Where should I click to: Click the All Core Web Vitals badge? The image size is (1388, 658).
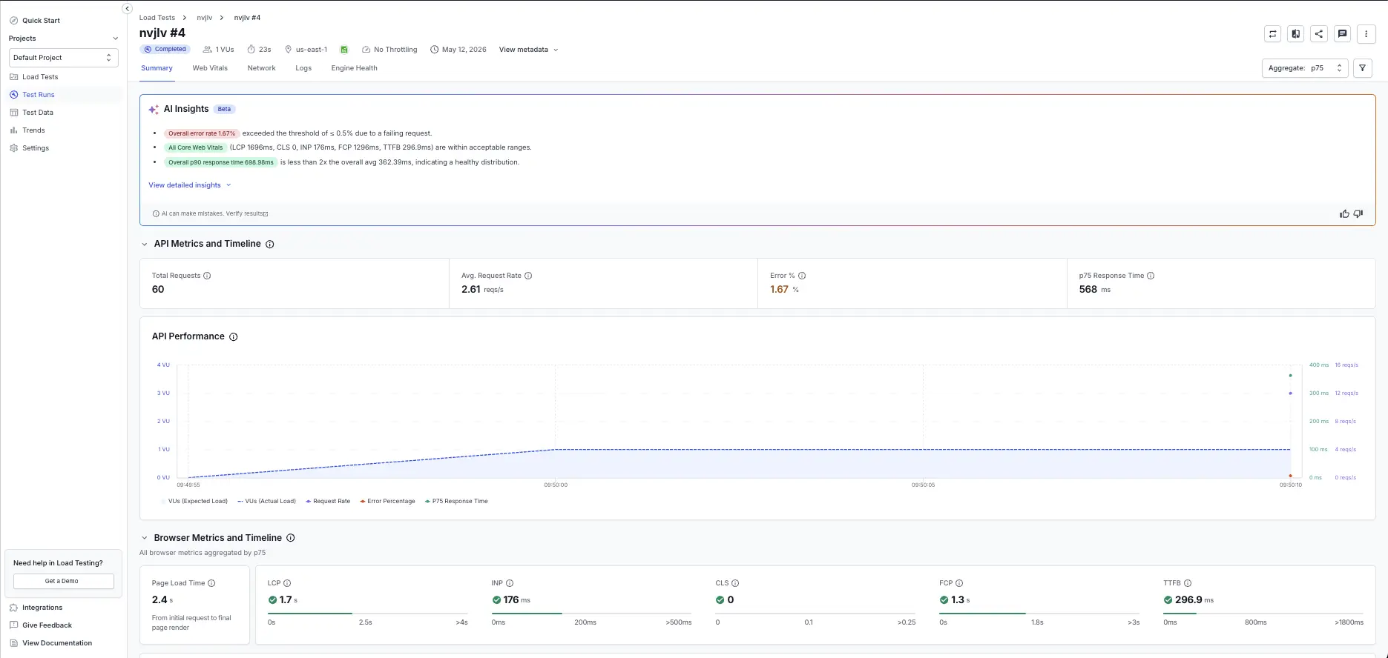point(195,148)
